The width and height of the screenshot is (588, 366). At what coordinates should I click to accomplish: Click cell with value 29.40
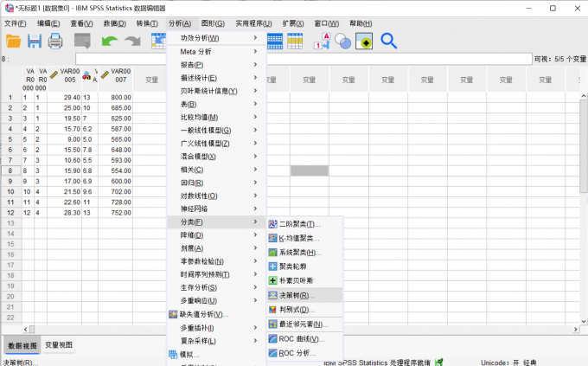[65, 97]
